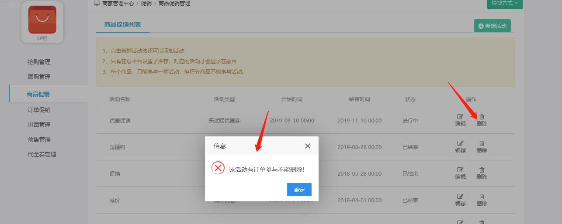Click activity name 促销 in table
Image resolution: width=562 pixels, height=224 pixels.
(114, 174)
